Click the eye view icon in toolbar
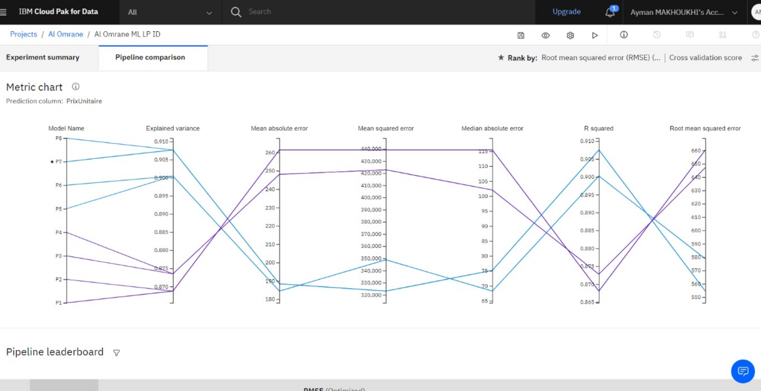The image size is (761, 391). point(545,35)
